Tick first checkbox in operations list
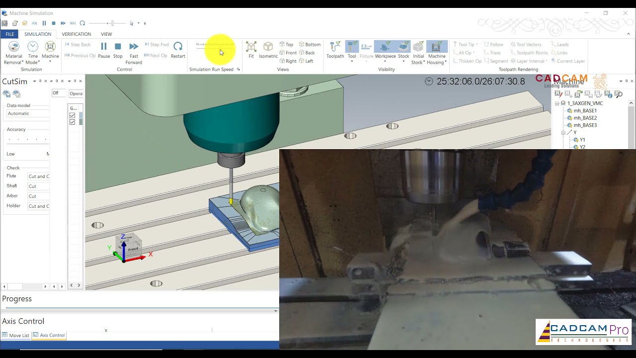Viewport: 636px width, 358px height. 72,115
